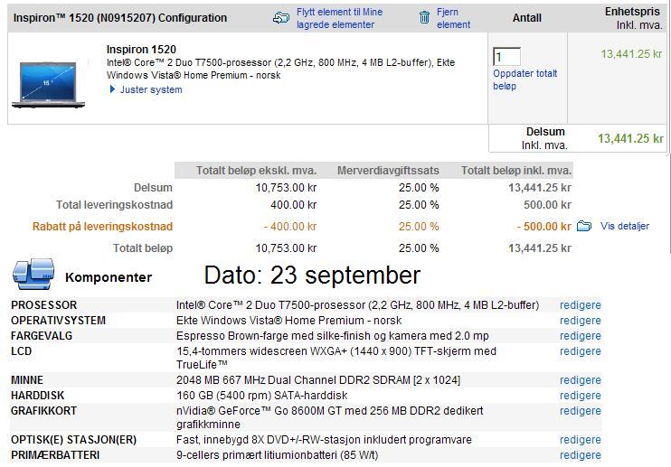Click the Espresso Brown-farge description
The image size is (671, 467).
[333, 336]
